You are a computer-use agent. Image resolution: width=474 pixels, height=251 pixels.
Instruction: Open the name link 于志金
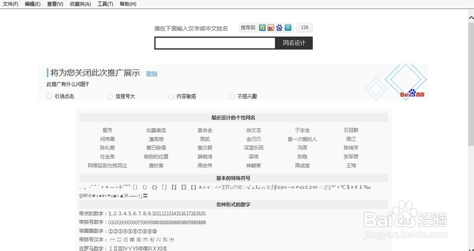[302, 130]
